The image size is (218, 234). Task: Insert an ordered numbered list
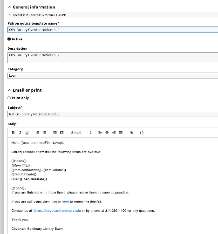click(x=37, y=133)
